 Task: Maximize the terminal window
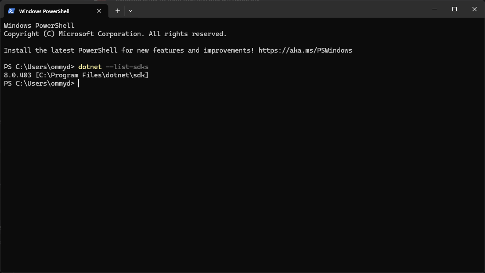pos(455,9)
